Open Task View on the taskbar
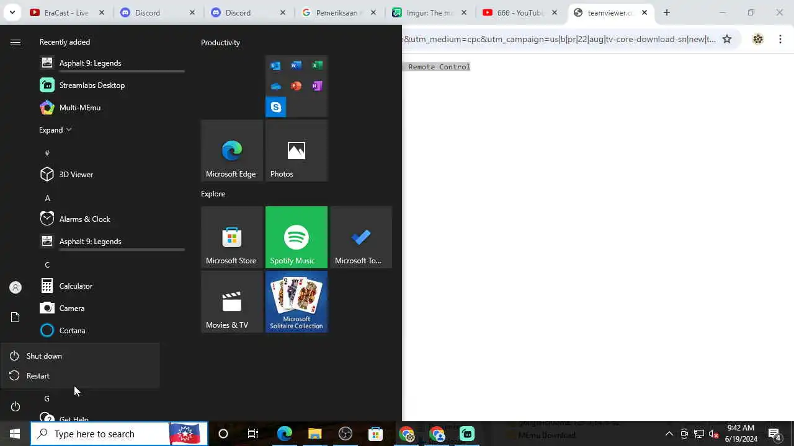Image resolution: width=794 pixels, height=446 pixels. (253, 434)
